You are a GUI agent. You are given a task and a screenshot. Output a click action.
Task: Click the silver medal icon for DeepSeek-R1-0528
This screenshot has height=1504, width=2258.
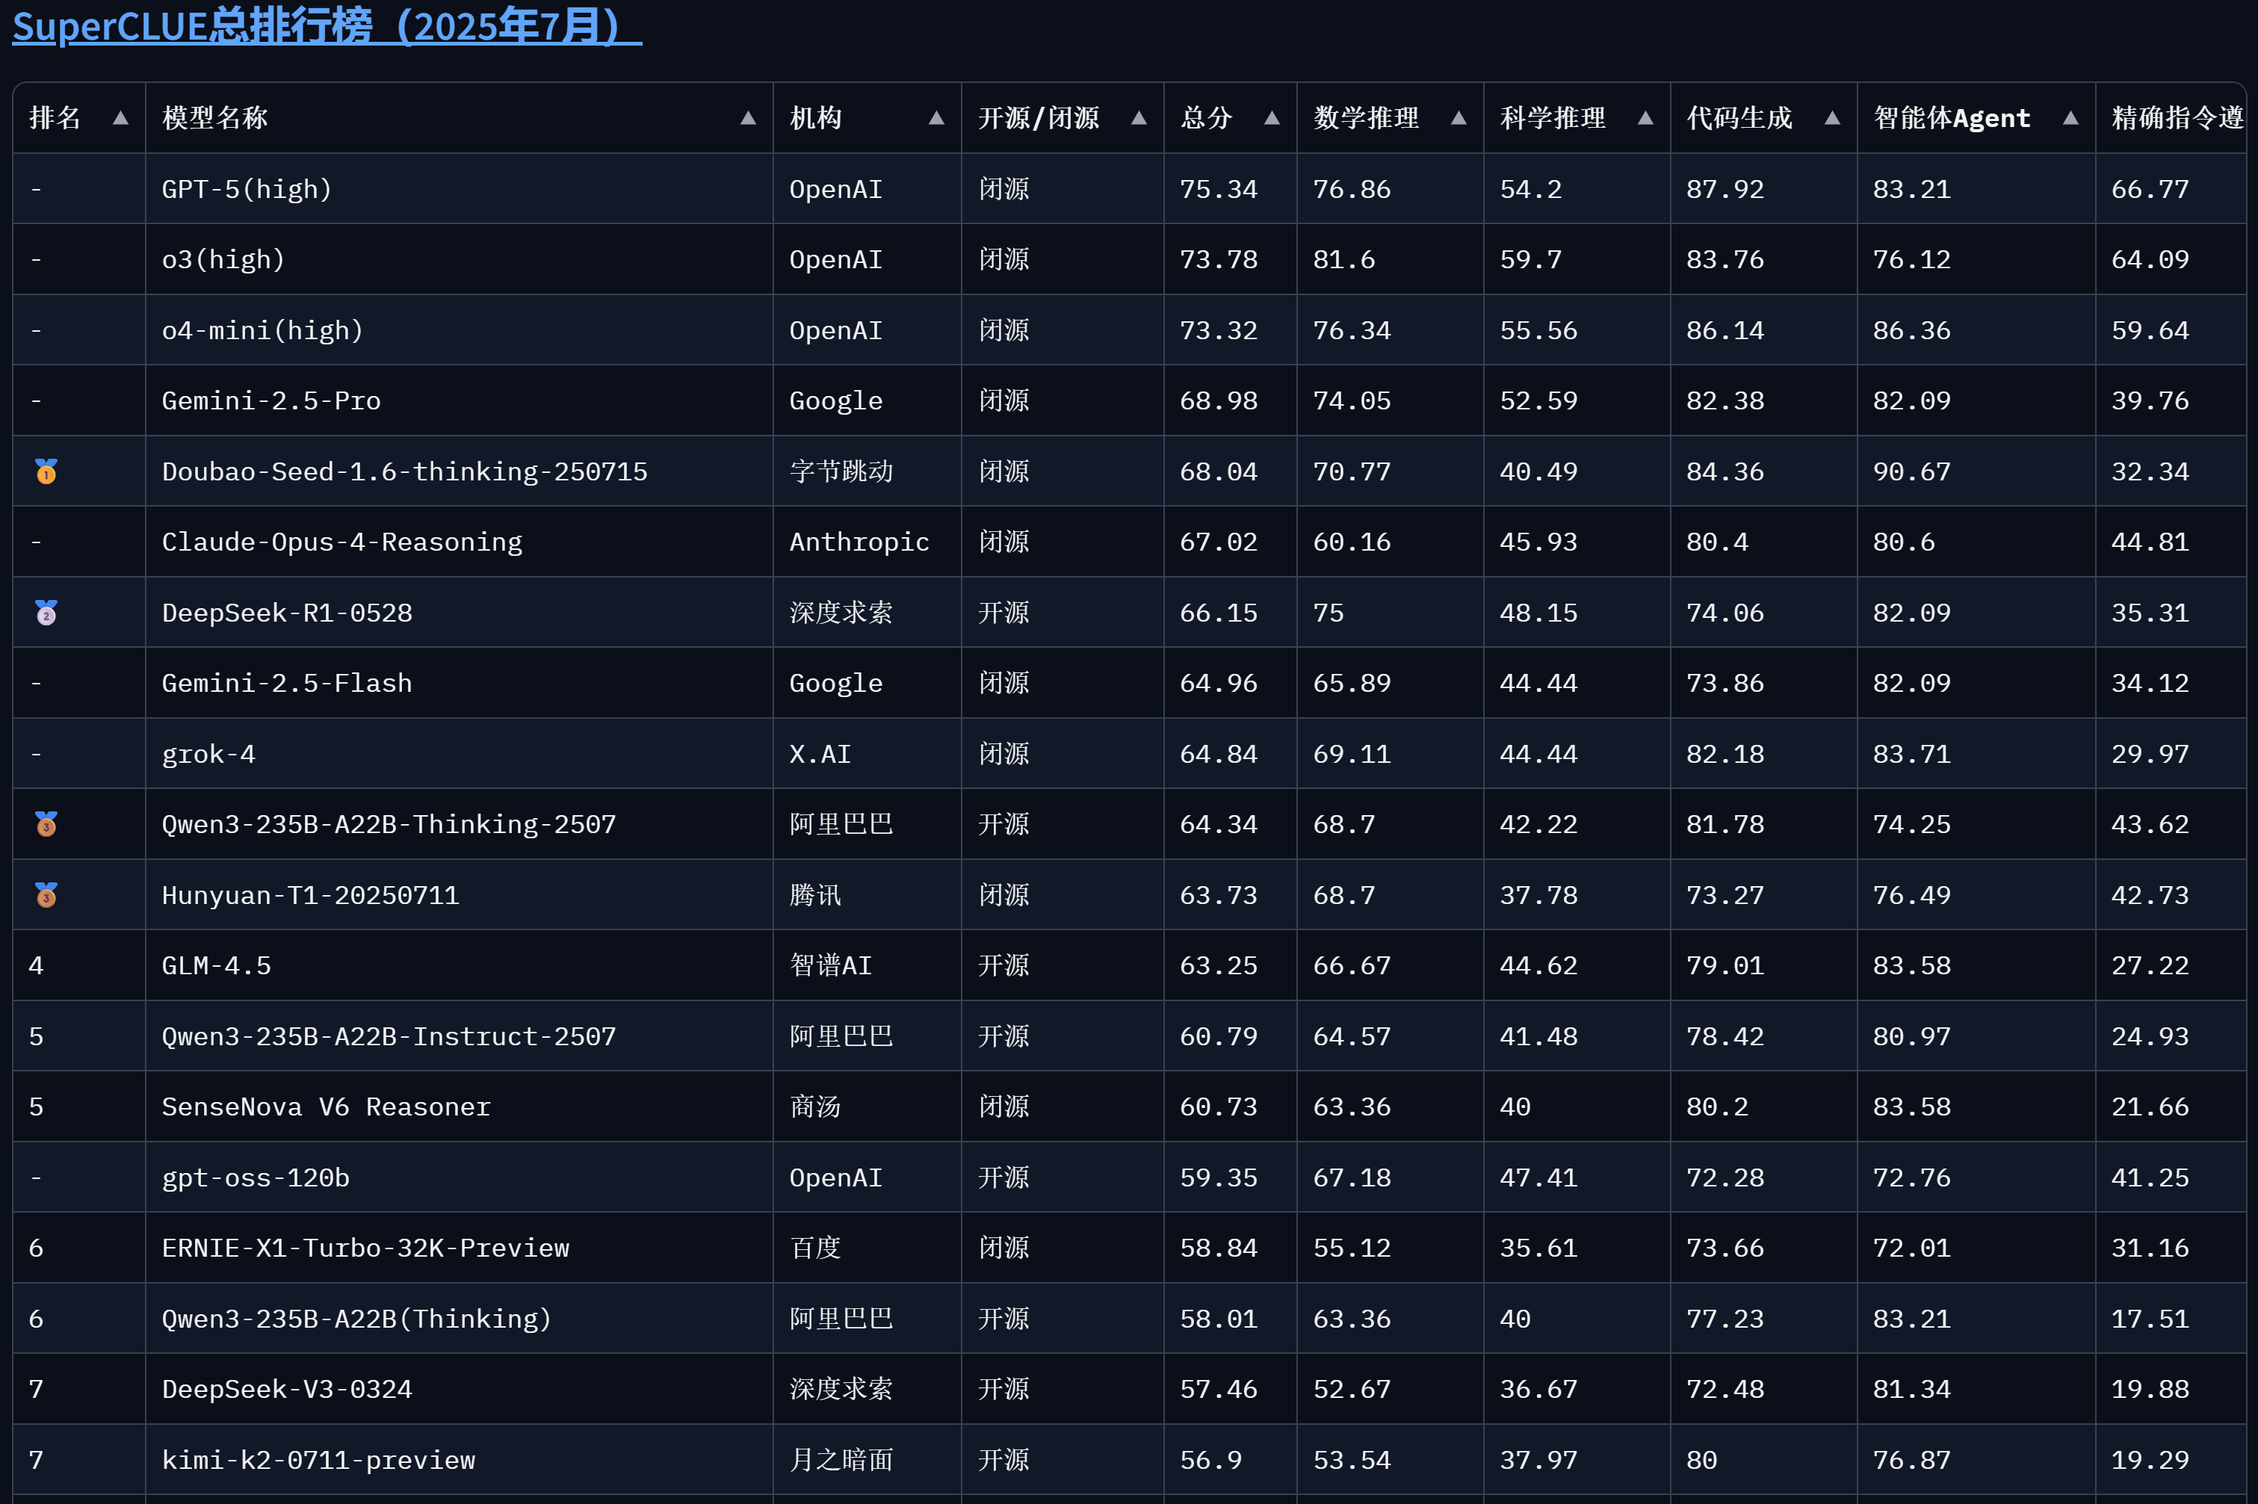46,612
